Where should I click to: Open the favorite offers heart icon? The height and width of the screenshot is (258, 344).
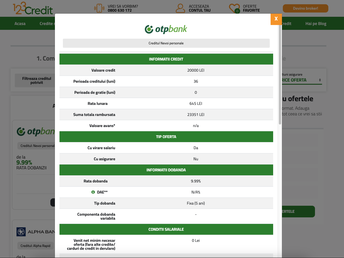pos(234,8)
